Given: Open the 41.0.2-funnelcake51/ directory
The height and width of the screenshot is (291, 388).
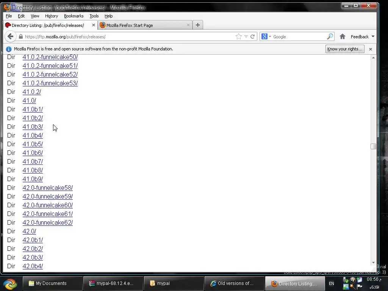Looking at the screenshot, I should (50, 66).
